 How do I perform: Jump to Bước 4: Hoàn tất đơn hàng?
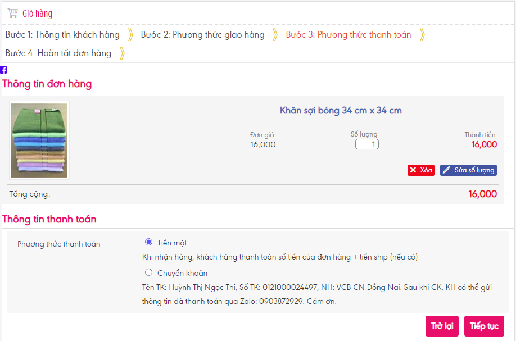pos(58,53)
